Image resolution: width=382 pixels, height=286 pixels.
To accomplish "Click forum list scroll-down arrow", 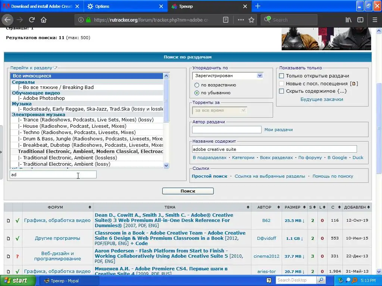I will [x=166, y=166].
